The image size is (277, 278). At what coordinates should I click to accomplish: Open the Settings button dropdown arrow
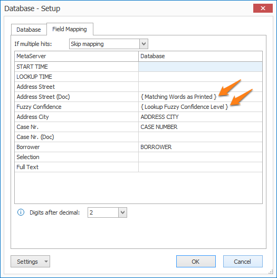tap(46, 261)
